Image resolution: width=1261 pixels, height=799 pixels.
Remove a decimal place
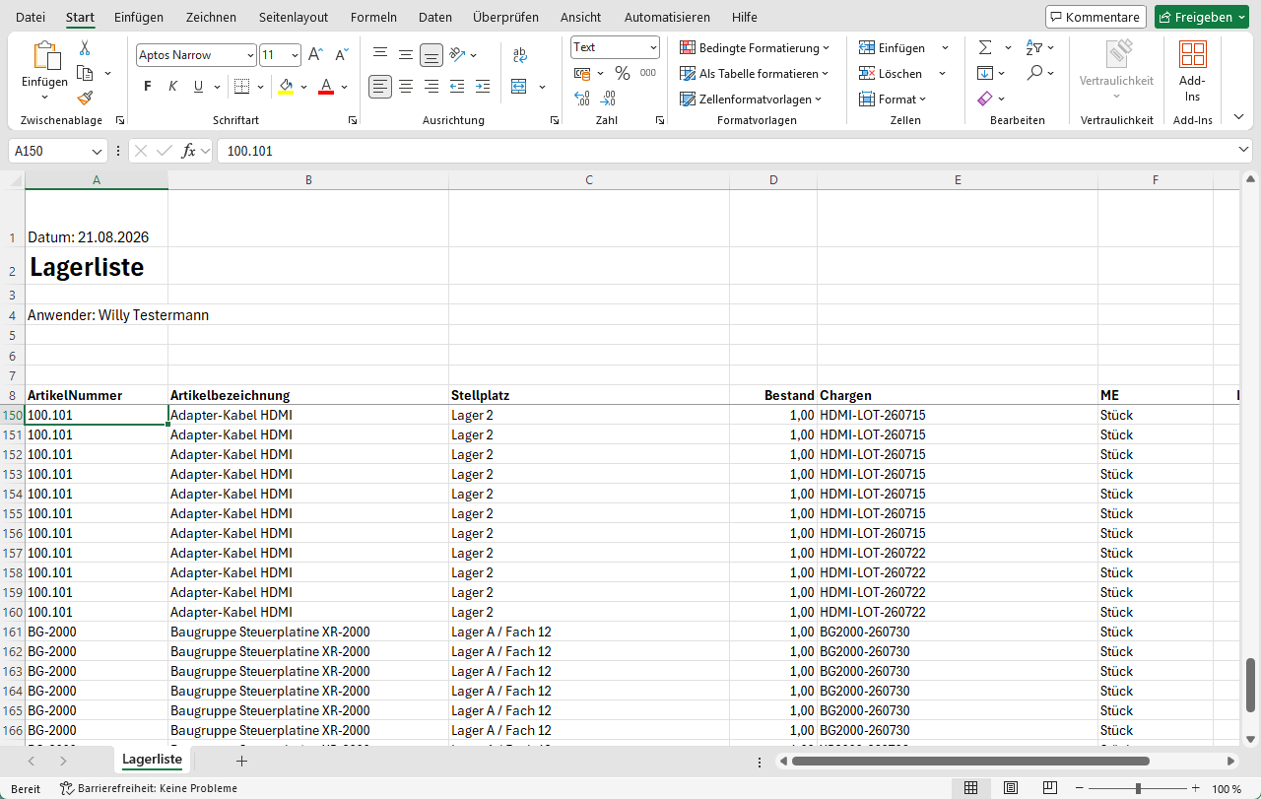[x=608, y=99]
